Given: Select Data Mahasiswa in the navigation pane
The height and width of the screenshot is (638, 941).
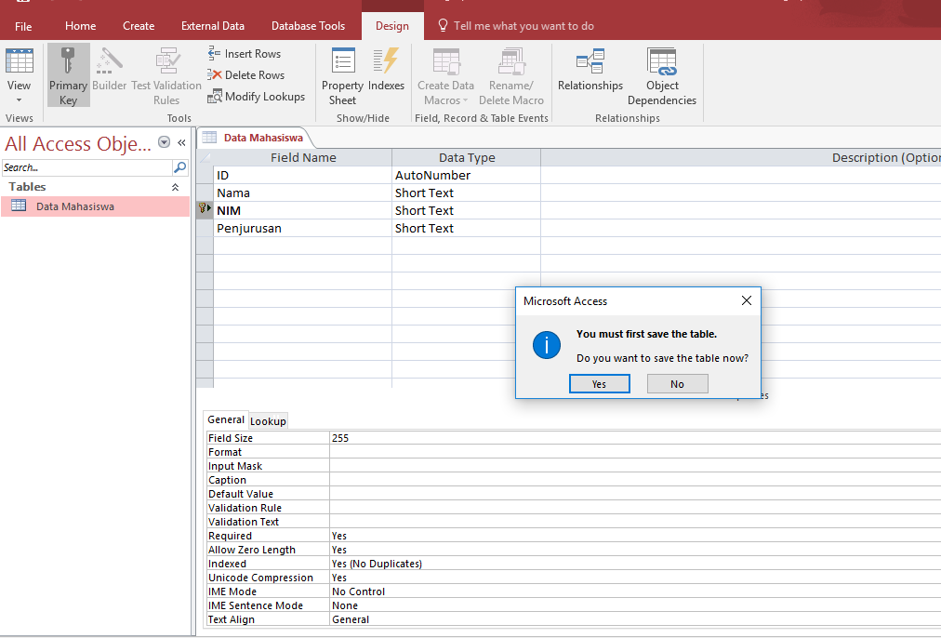Looking at the screenshot, I should pos(95,206).
